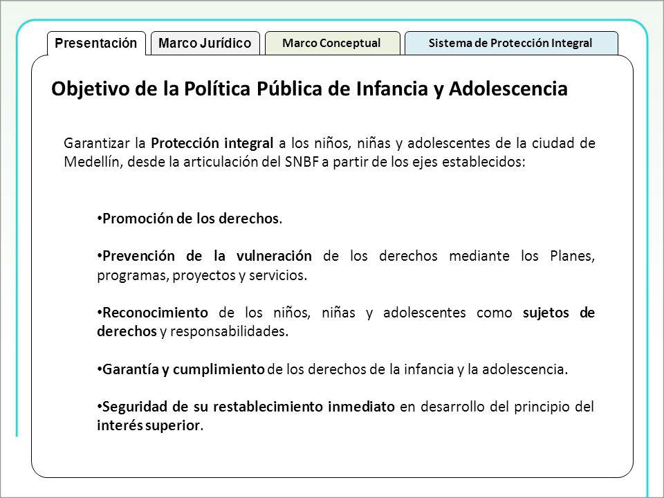Screen dimensions: 664x498
Task: Click the phrase de la infancia y la adolescencia
Action: point(468,369)
